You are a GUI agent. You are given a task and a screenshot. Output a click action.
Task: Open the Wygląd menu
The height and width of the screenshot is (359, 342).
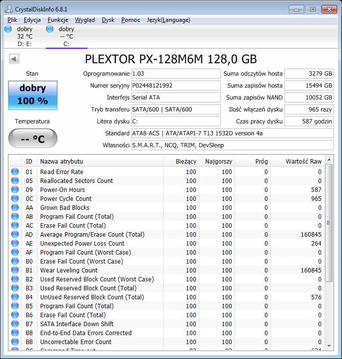(85, 20)
